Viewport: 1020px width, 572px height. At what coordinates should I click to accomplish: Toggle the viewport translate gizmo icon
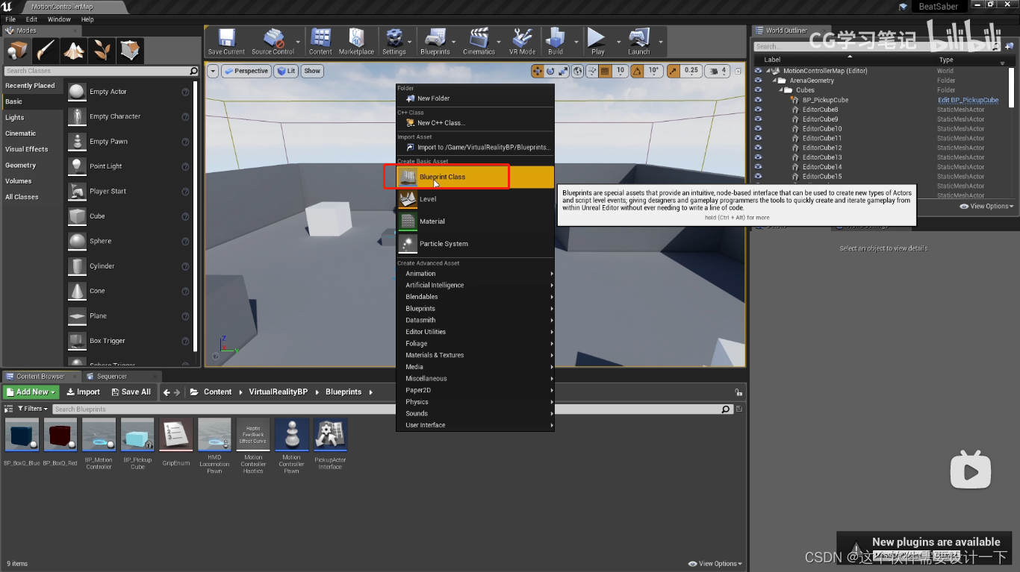[538, 71]
